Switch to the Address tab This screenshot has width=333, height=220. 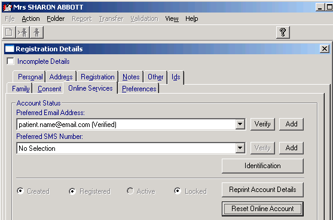click(61, 77)
